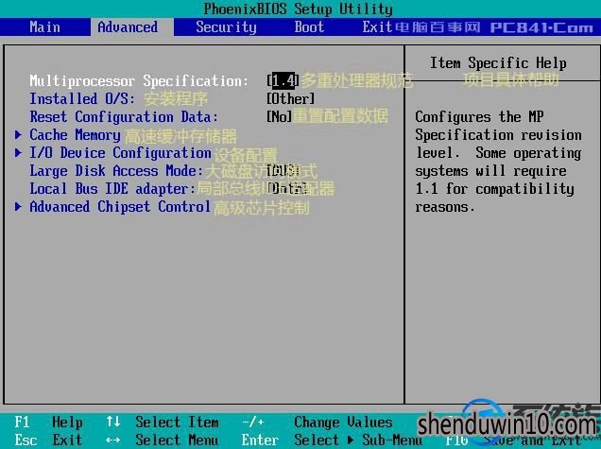Viewport: 601px width, 449px height.
Task: Select the Multiprocessor Specification label
Action: click(139, 81)
